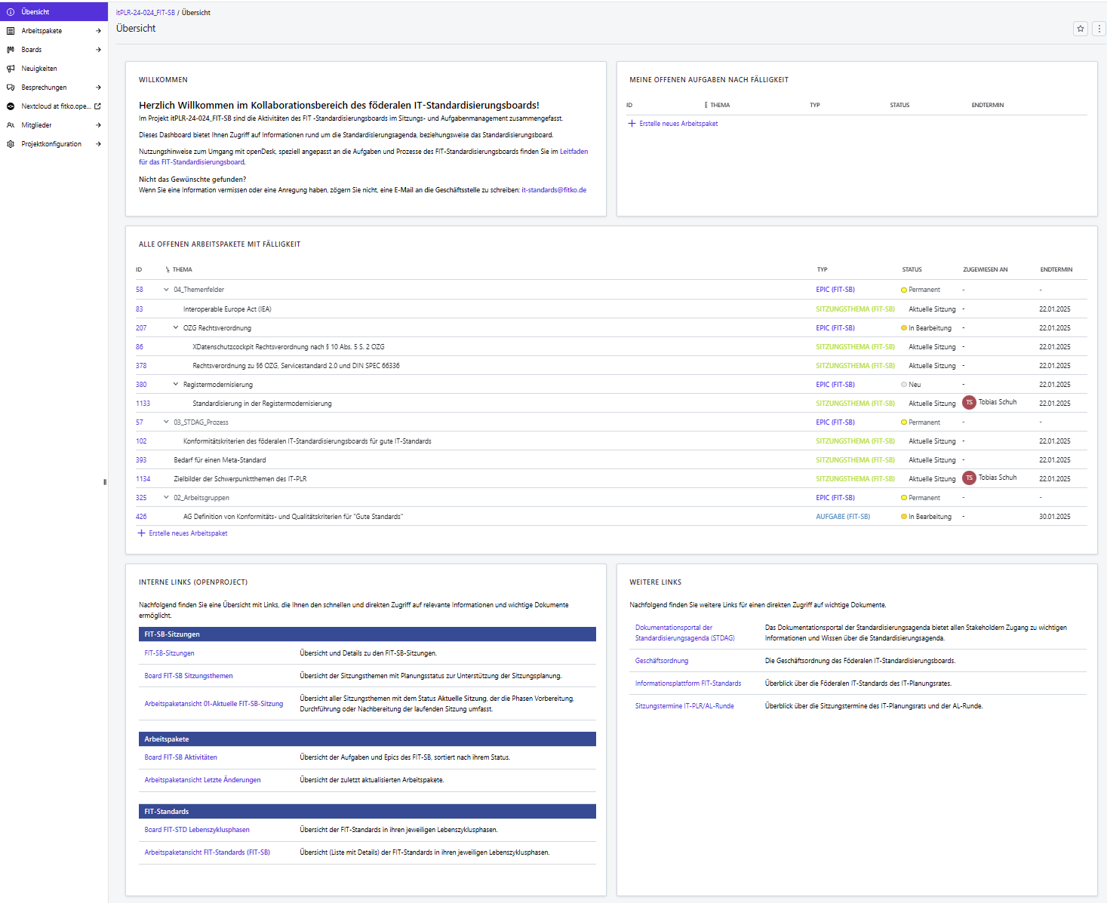This screenshot has height=903, width=1107.
Task: Expand the Besprechungen submenu arrow
Action: pyautogui.click(x=98, y=88)
